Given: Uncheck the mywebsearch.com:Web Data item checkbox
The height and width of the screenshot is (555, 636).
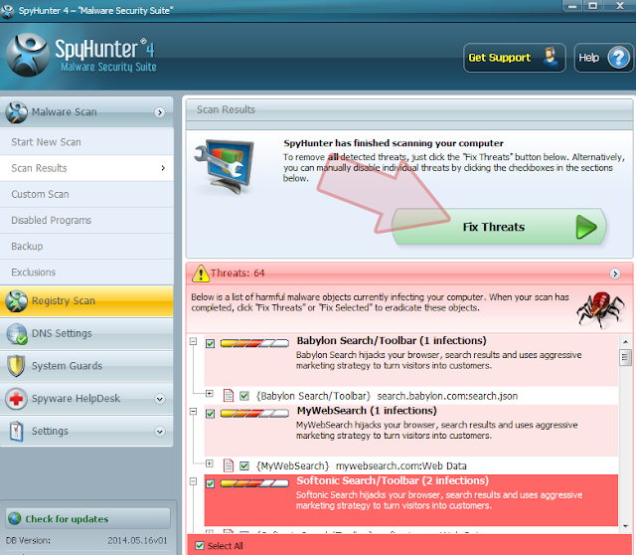Looking at the screenshot, I should tap(244, 465).
